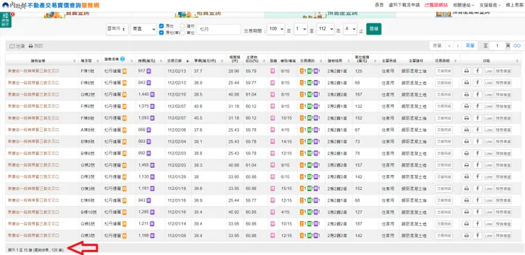Click pink type icon in the 6/15 row priced 917

click(x=272, y=71)
